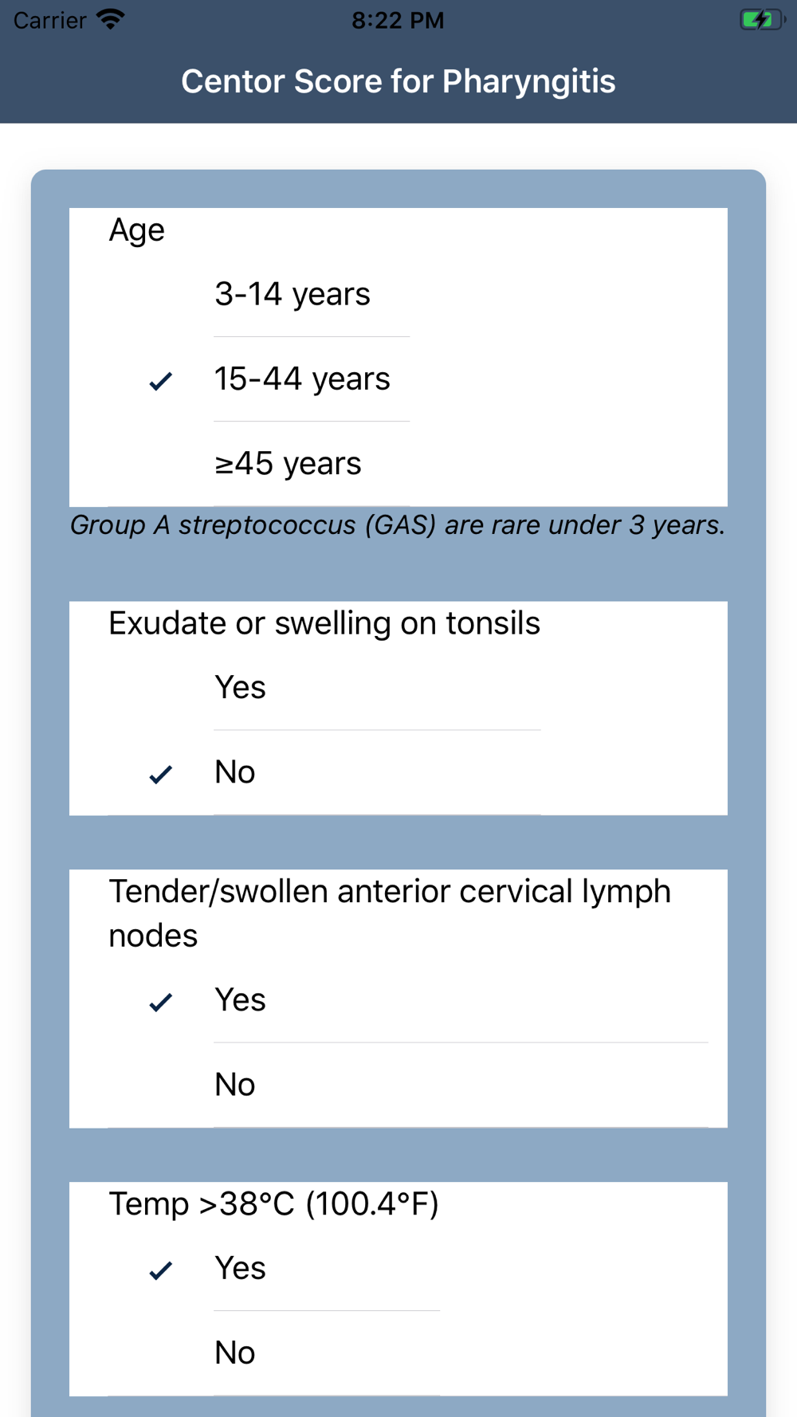This screenshot has height=1417, width=797.
Task: Click the "Exudate or swelling on tonsils" header
Action: (324, 623)
